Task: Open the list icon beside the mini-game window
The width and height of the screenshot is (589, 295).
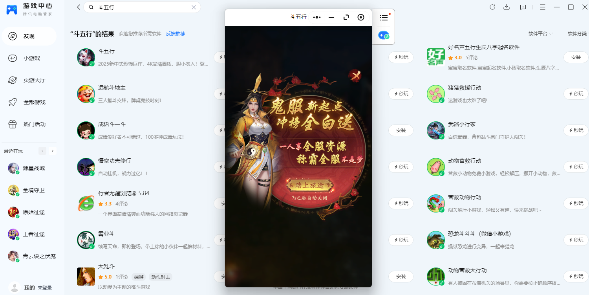Action: pyautogui.click(x=384, y=18)
